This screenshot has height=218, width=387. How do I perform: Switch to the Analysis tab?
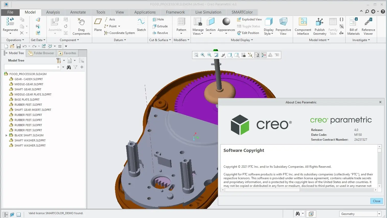click(x=53, y=12)
